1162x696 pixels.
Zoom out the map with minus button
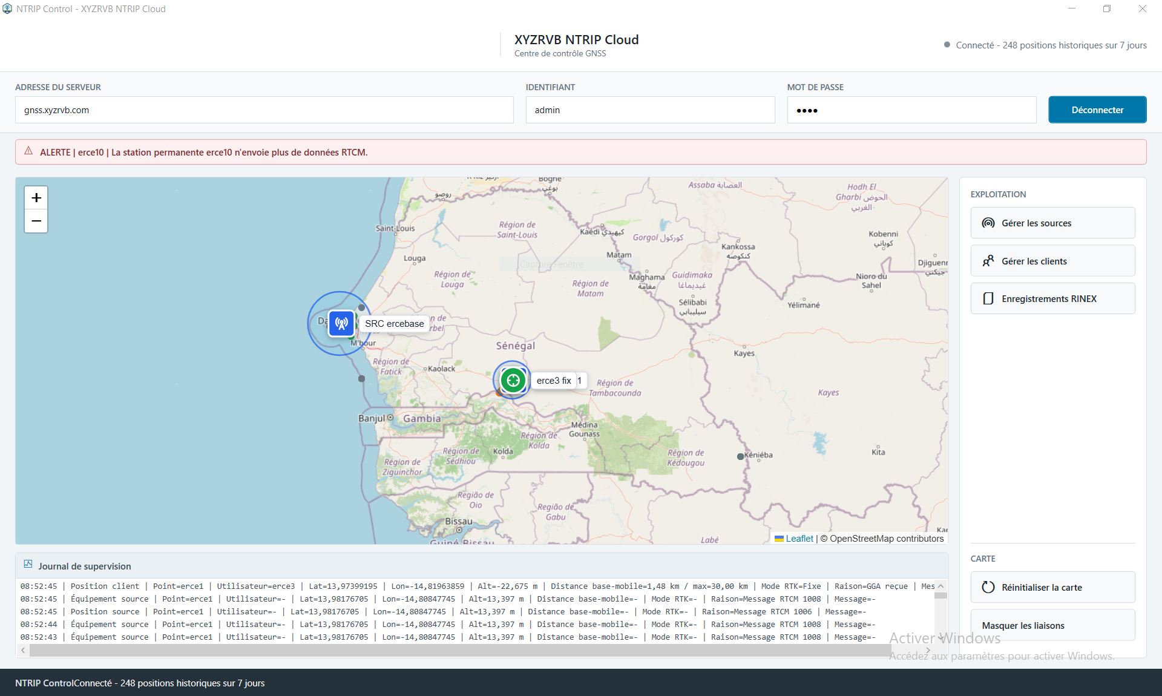coord(36,221)
